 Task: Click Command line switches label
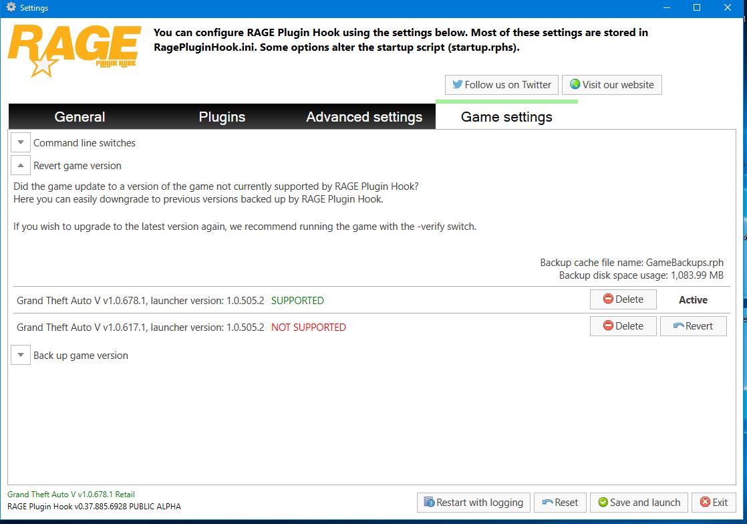click(84, 143)
